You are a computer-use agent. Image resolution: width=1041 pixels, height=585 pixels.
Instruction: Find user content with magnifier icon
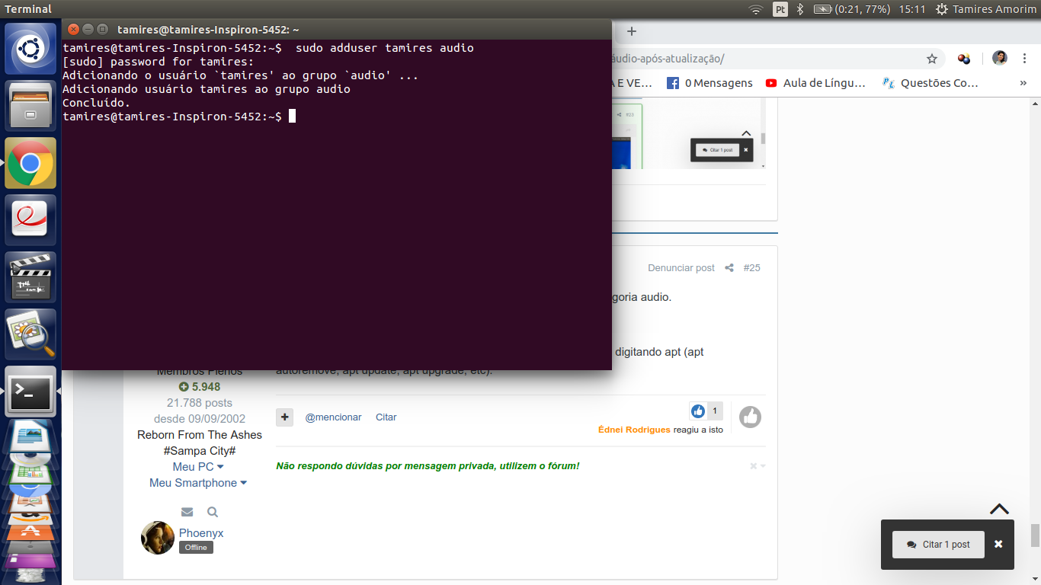tap(213, 512)
